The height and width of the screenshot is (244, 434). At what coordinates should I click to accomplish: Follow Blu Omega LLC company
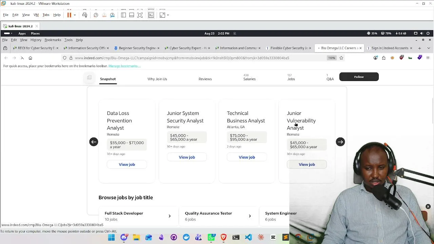pos(359,77)
